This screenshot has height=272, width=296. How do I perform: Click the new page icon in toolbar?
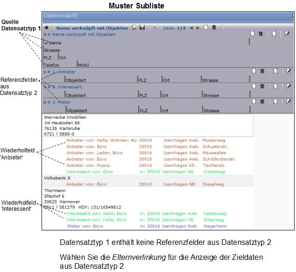pyautogui.click(x=206, y=28)
